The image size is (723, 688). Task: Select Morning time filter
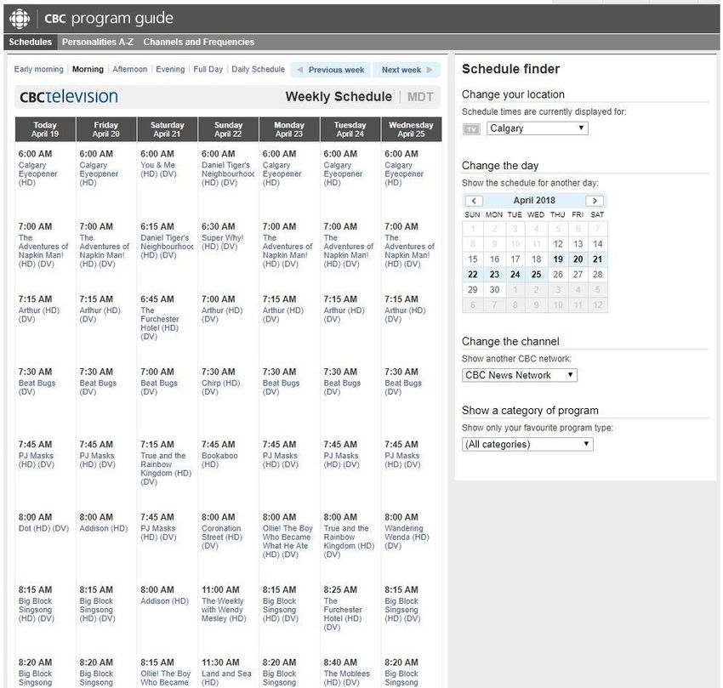click(x=88, y=69)
